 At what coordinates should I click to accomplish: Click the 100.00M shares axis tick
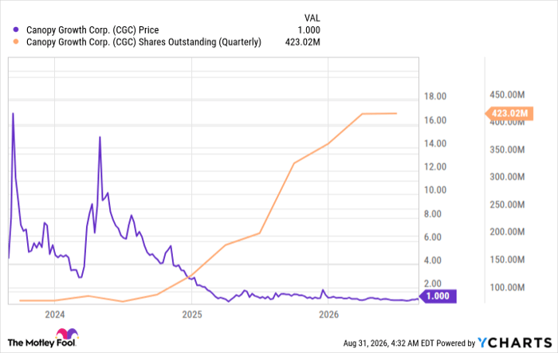pyautogui.click(x=507, y=287)
